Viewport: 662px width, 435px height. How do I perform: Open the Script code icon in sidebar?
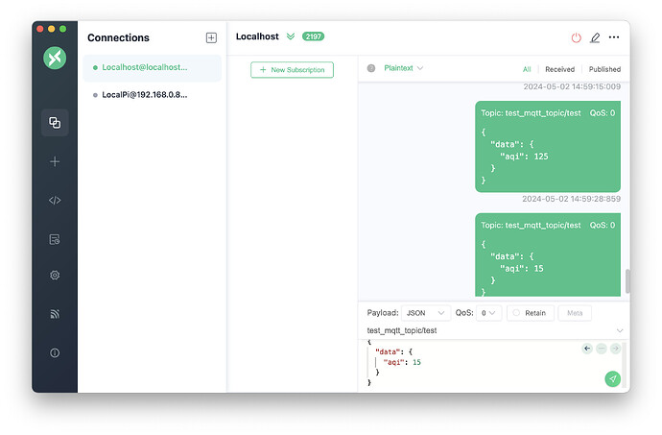pos(55,201)
